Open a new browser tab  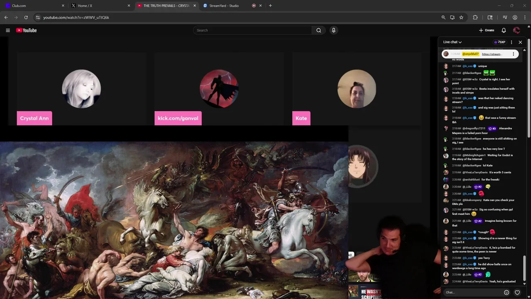pyautogui.click(x=270, y=5)
